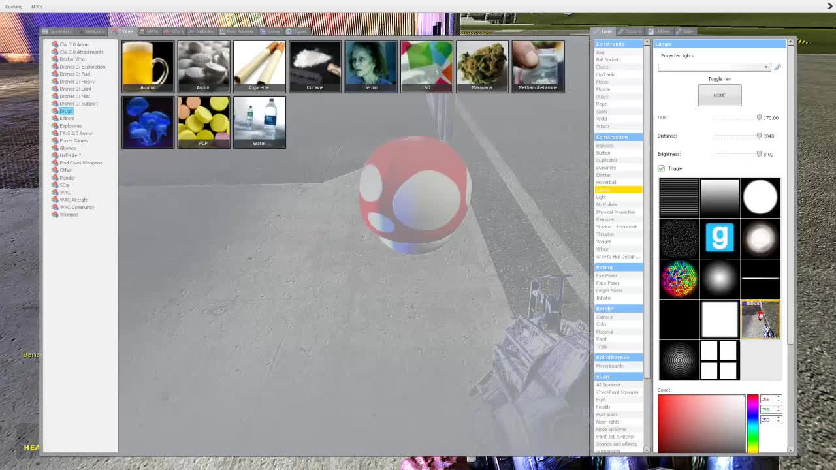Select the horizontal lines lamp texture
Screen dimensions: 836x470
coord(679,197)
